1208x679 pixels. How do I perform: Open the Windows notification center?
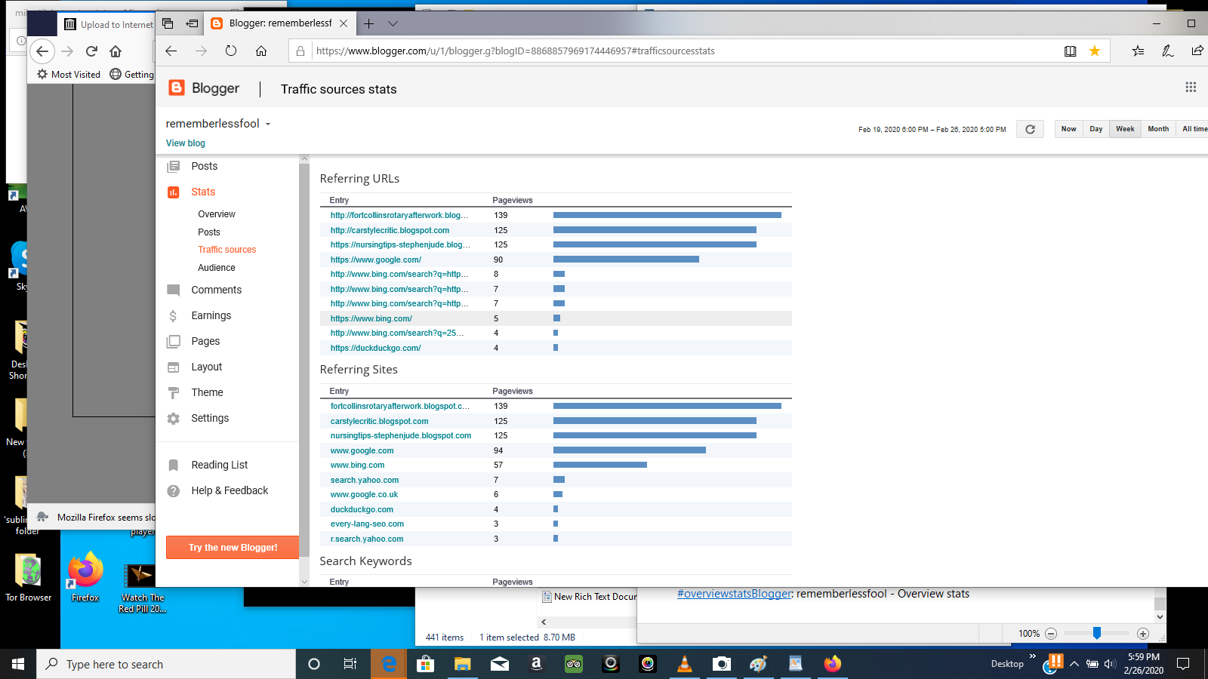point(1183,664)
